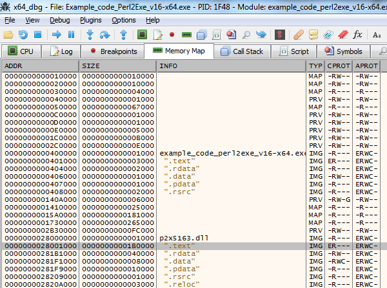Restart the debugged program
Image resolution: width=387 pixels, height=288 pixels.
tap(23, 34)
